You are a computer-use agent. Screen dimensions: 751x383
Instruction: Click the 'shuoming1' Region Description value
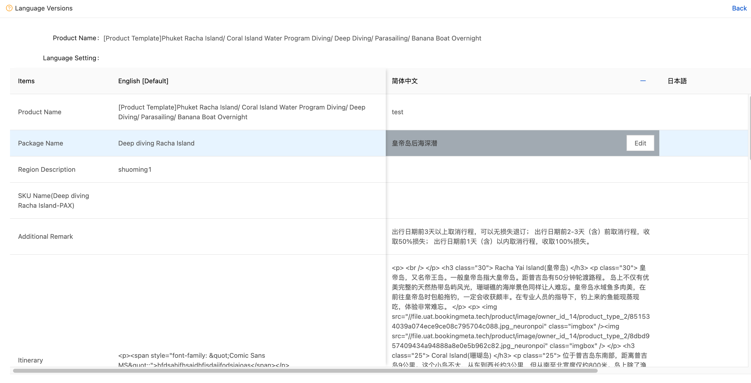click(x=135, y=169)
